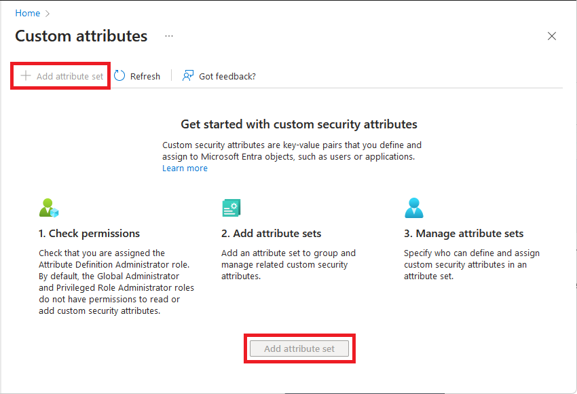Viewport: 577px width, 394px height.
Task: Click the green Check permissions people icon
Action: pos(48,208)
